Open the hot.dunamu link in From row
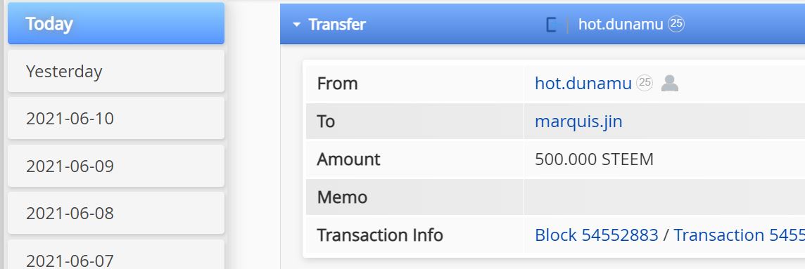The image size is (805, 269). pos(583,83)
